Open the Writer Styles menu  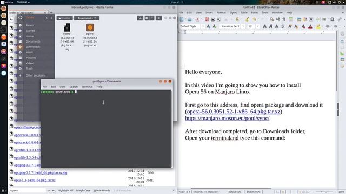233,13
